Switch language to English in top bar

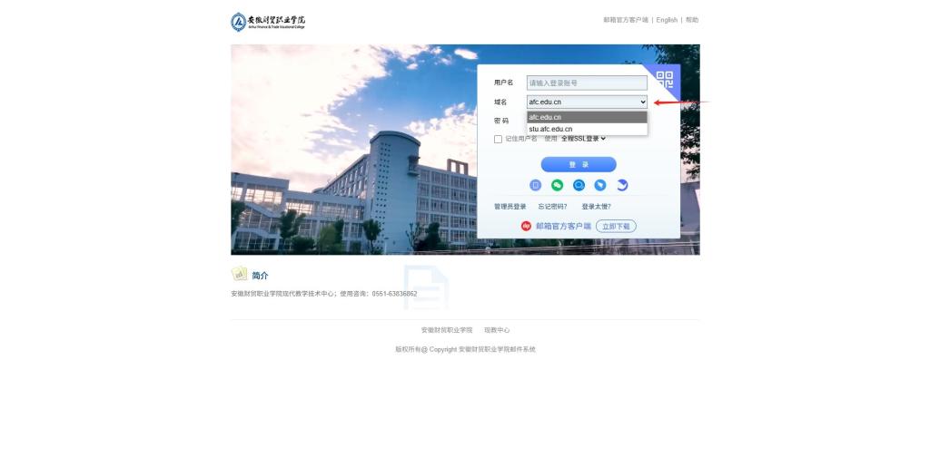coord(667,20)
